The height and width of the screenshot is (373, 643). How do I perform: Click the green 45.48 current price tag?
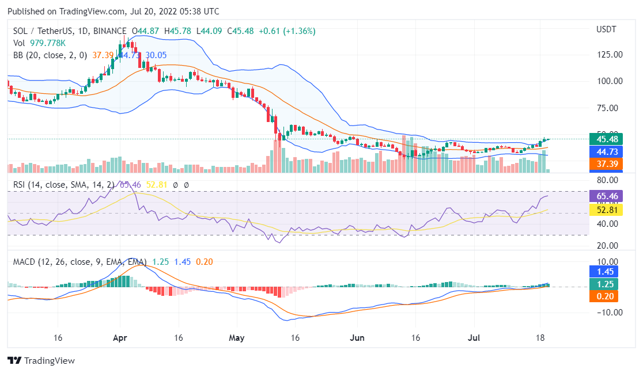point(607,139)
